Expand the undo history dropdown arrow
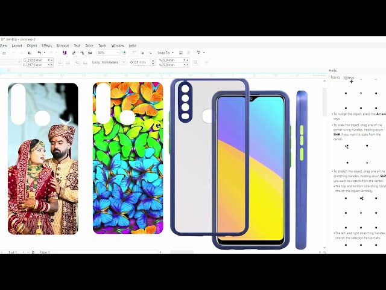The height and width of the screenshot is (290, 386). coord(45,53)
